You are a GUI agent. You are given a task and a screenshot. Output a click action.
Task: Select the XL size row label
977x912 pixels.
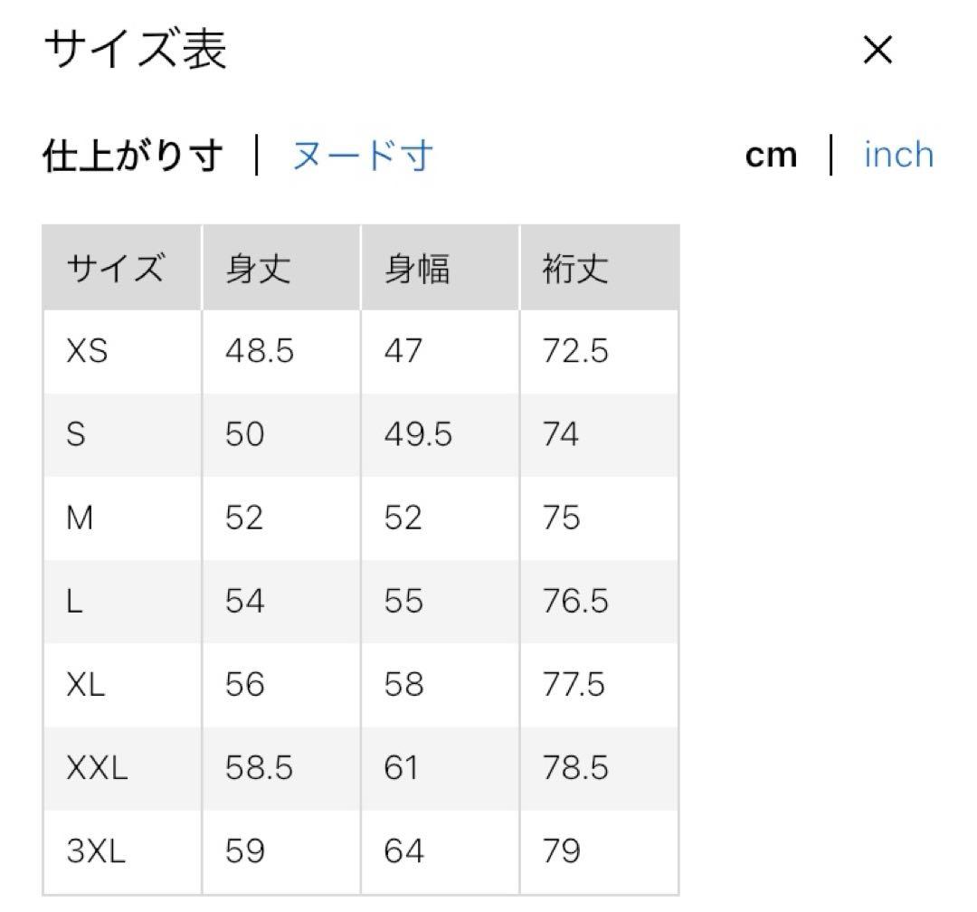[86, 684]
